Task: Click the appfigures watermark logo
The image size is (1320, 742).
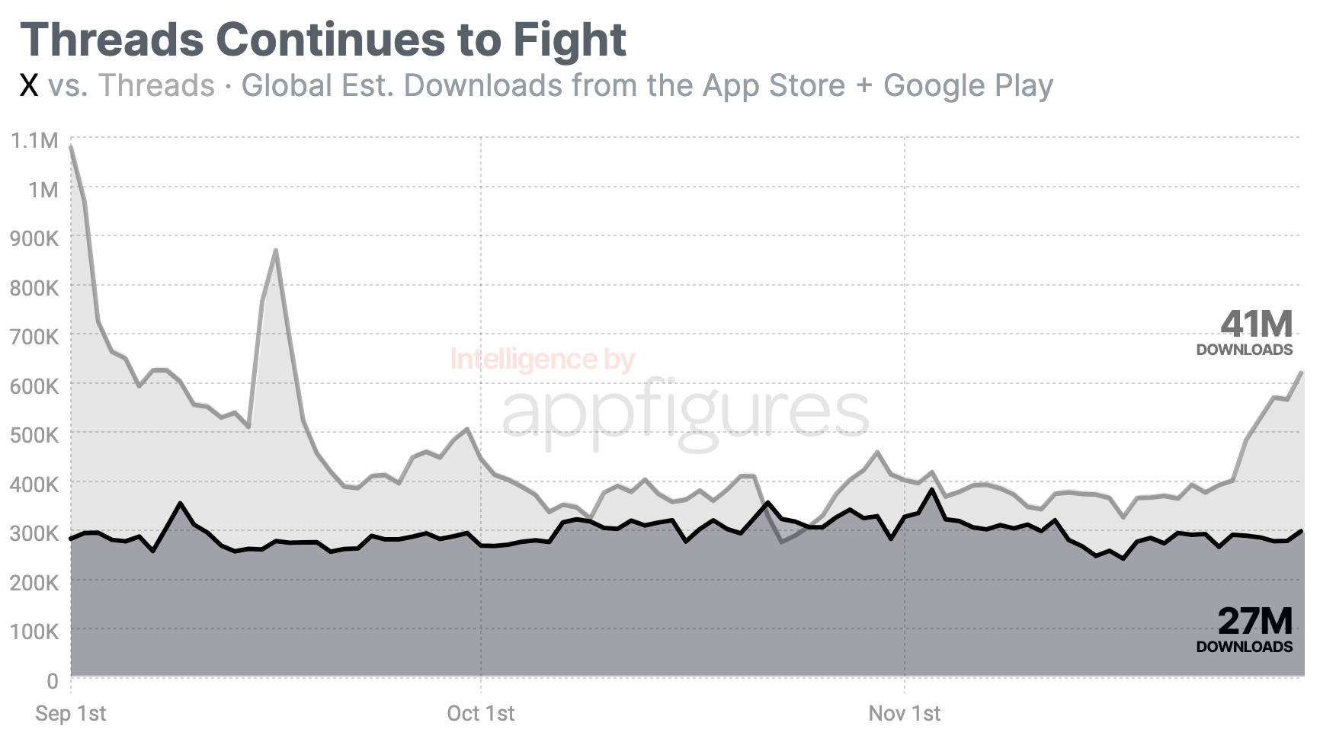Action: coord(684,413)
